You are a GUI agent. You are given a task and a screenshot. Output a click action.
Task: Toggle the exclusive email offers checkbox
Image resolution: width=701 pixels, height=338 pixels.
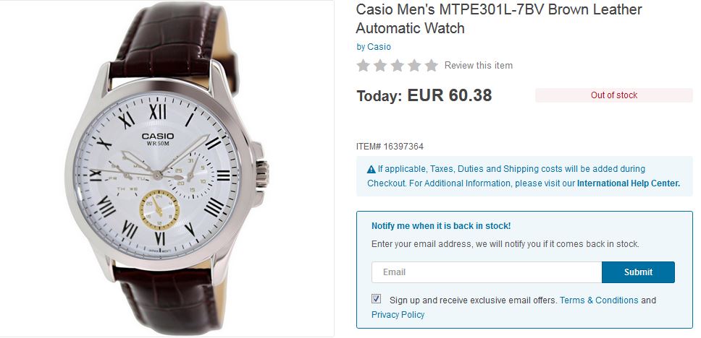377,299
